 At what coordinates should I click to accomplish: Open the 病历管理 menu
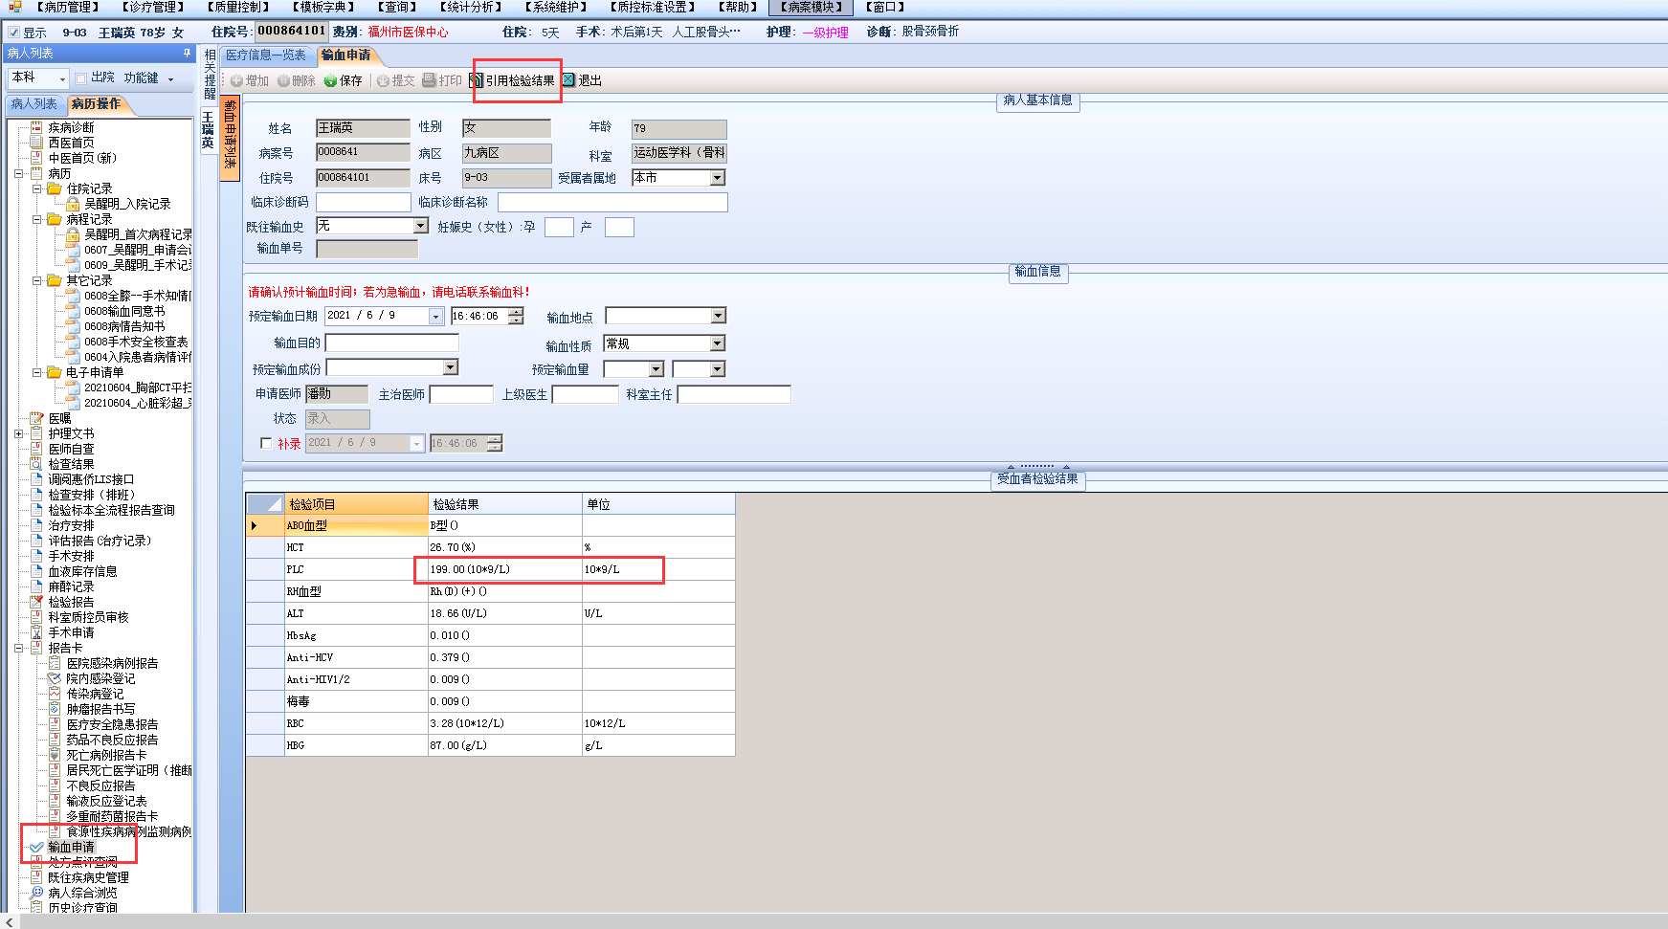(68, 7)
